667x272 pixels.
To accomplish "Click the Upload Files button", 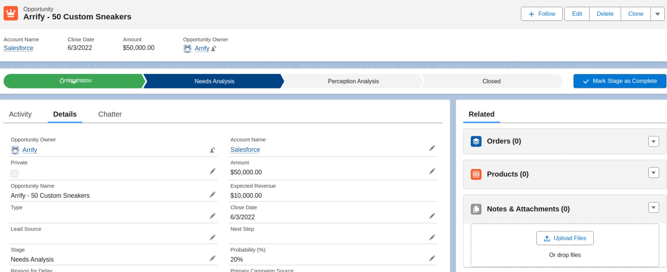I will point(565,238).
